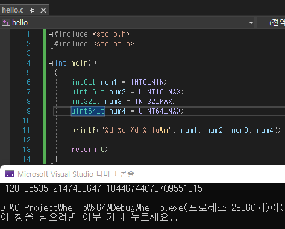The width and height of the screenshot is (285, 229).
Task: Click the UINT64_MAX constant
Action: (160, 111)
